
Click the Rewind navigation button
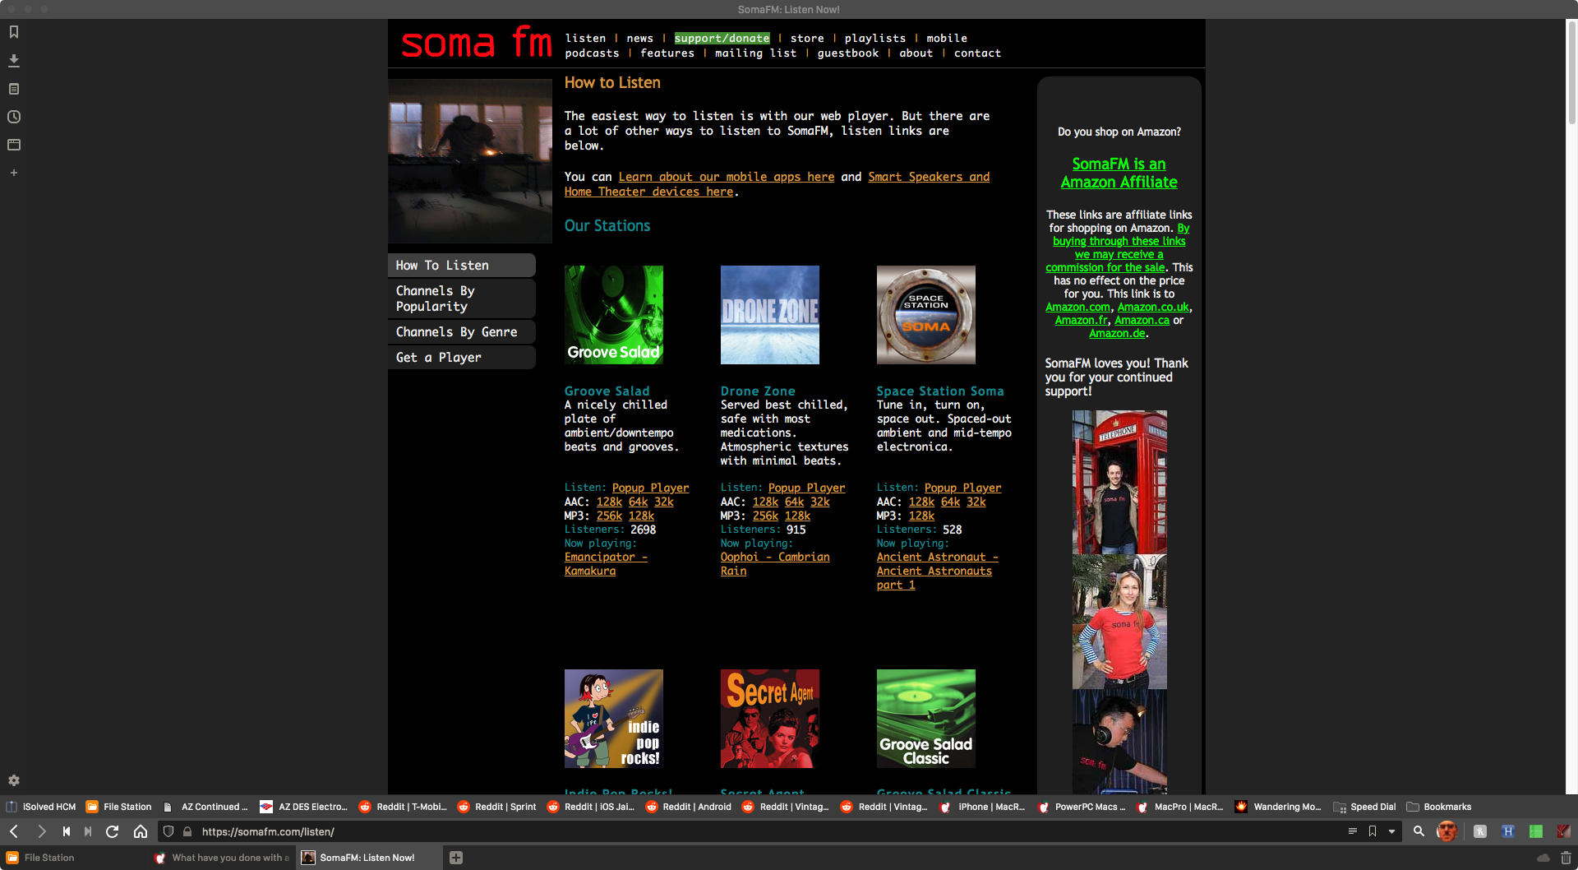67,831
